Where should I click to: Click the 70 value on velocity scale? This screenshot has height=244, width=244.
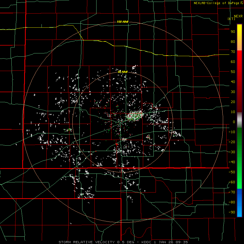(233, 52)
